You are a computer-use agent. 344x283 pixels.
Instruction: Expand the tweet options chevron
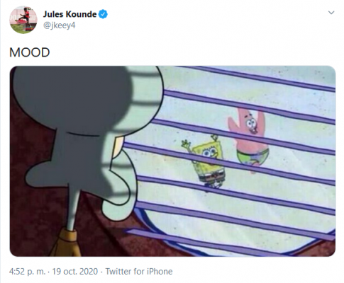(331, 13)
